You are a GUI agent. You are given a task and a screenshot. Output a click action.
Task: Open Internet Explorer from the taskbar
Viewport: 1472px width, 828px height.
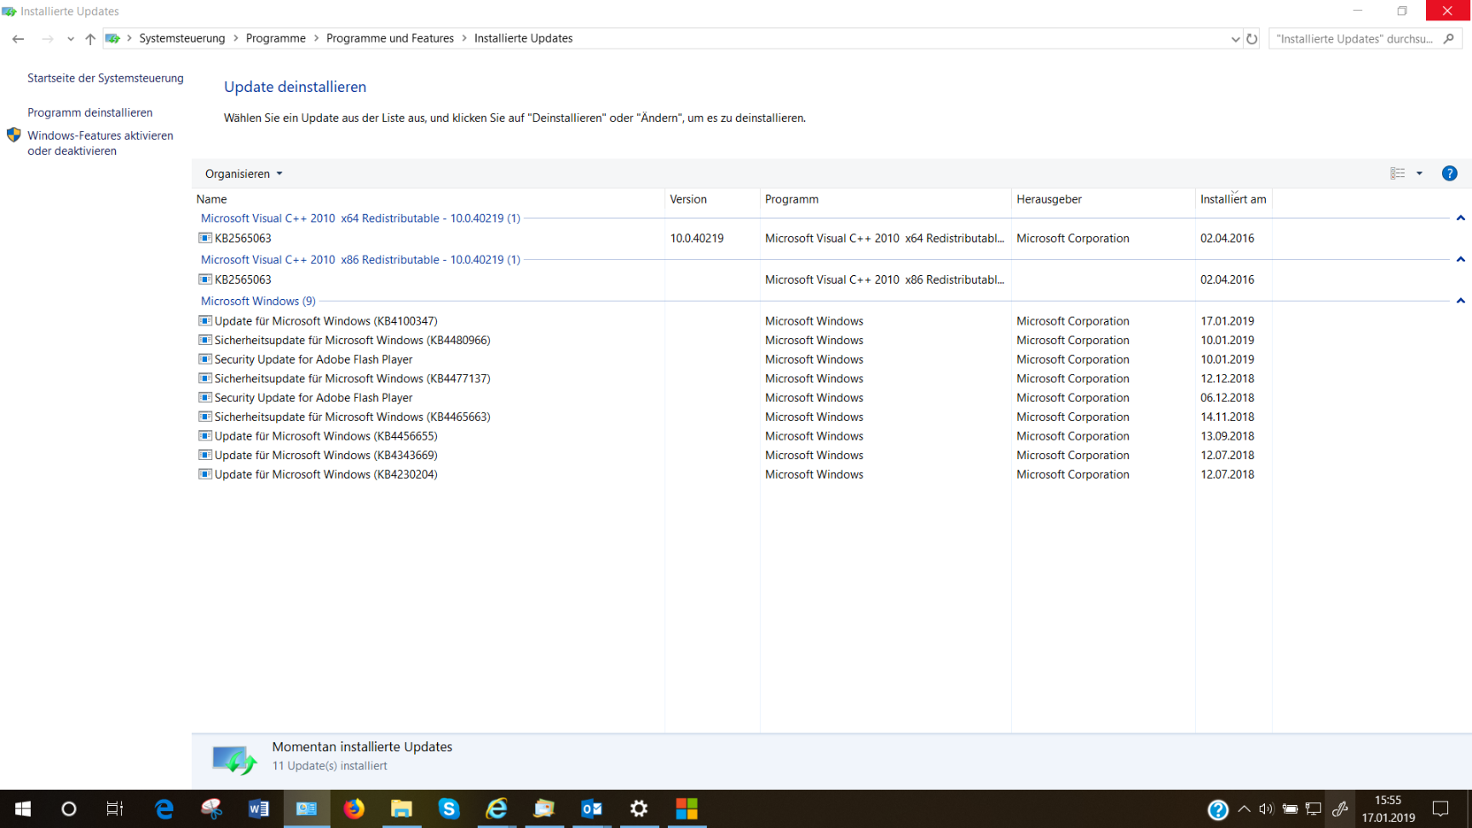coord(497,808)
